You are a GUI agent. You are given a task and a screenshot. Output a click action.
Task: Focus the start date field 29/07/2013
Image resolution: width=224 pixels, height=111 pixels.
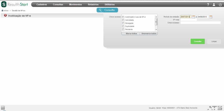click(186, 17)
